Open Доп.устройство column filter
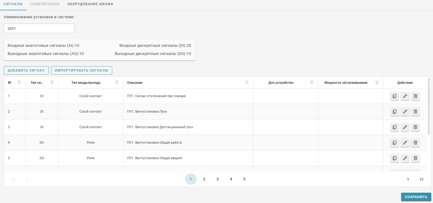Viewport: 433px width, 203px height. coord(312,82)
